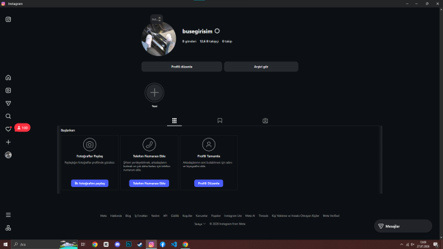Click the phone icon in Telefon Numarası Ekle card
The height and width of the screenshot is (249, 443).
coord(149,145)
